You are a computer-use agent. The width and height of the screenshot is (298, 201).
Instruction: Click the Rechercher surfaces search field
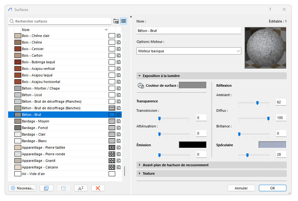pyautogui.click(x=59, y=21)
